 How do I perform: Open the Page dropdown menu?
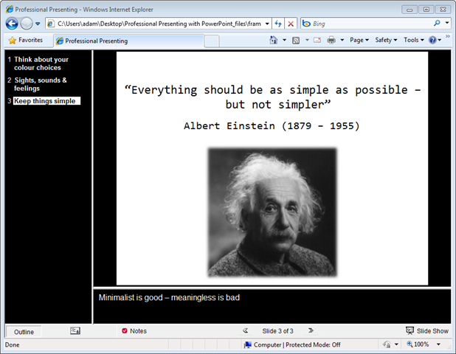(x=359, y=41)
